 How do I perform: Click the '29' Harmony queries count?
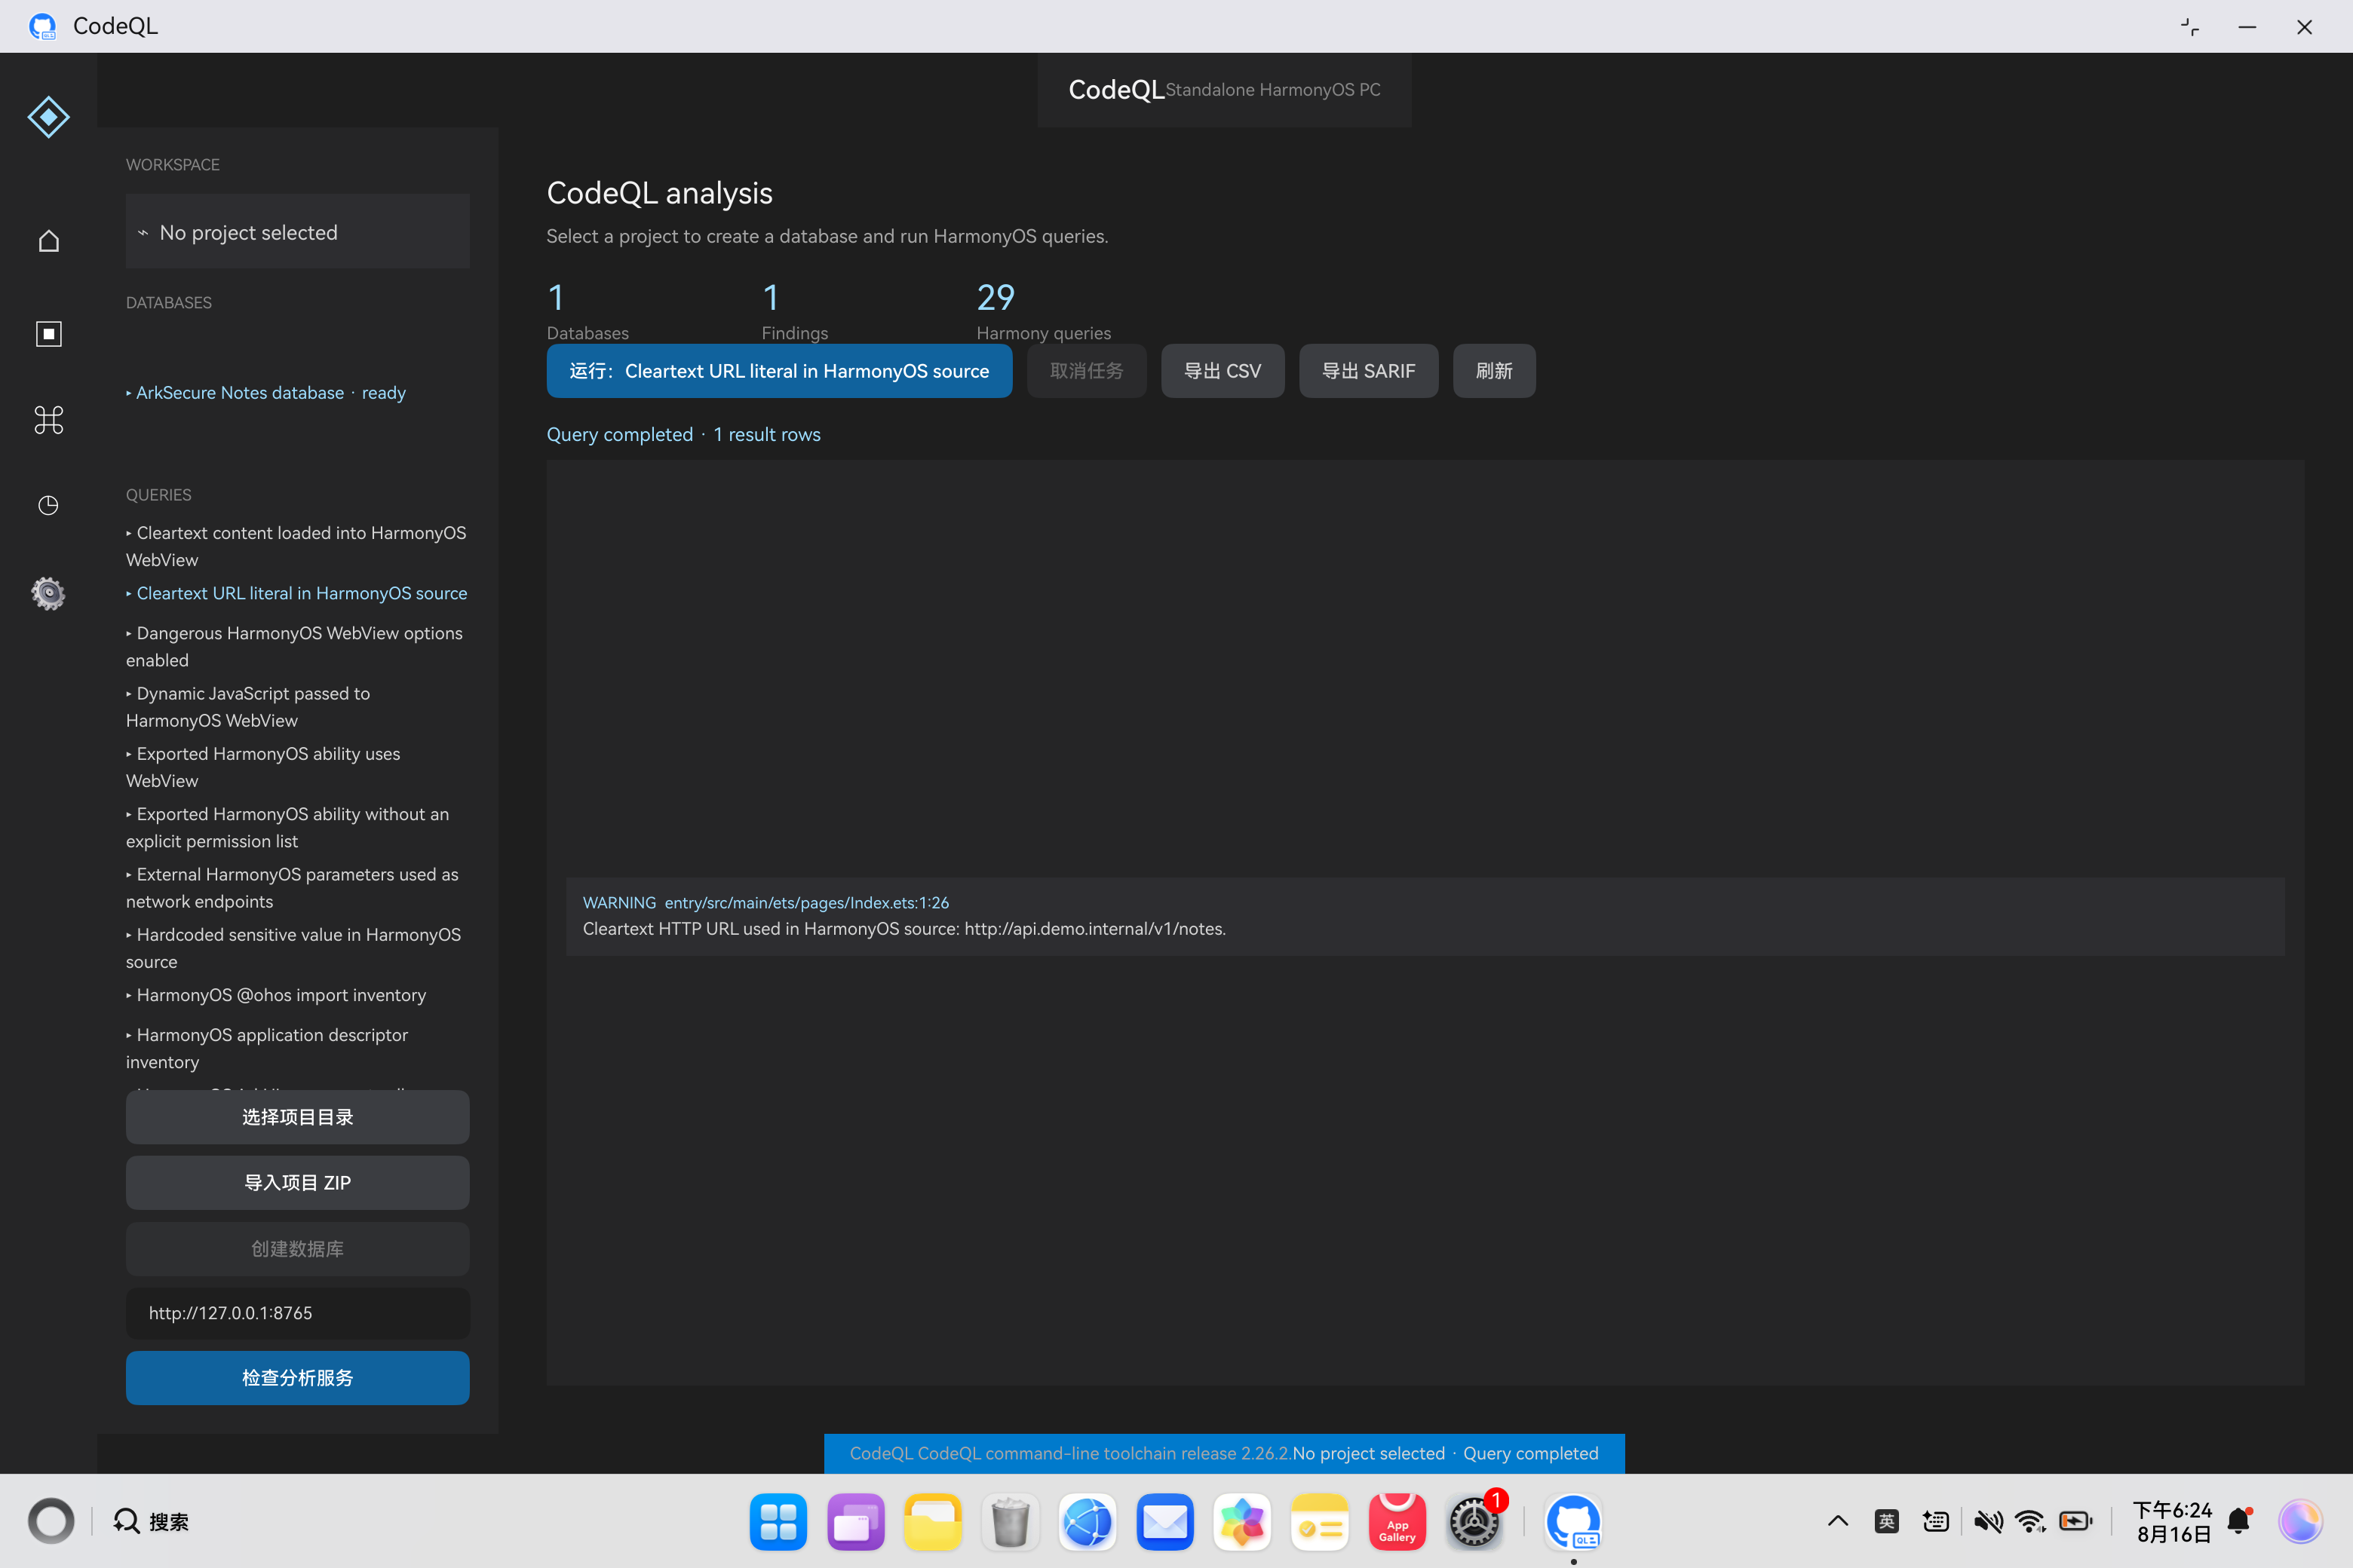click(x=995, y=297)
